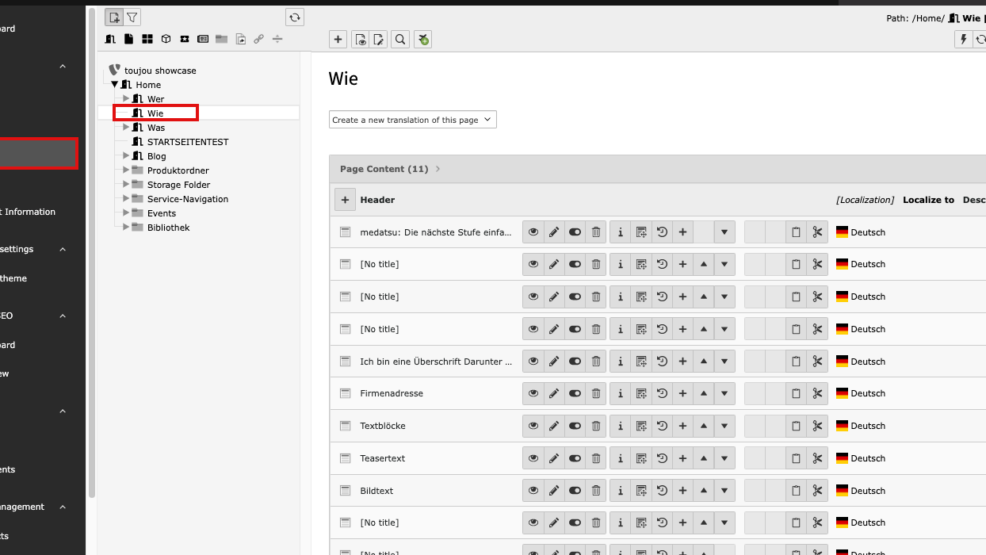Click the filter icon above the page tree
986x555 pixels.
pos(132,17)
